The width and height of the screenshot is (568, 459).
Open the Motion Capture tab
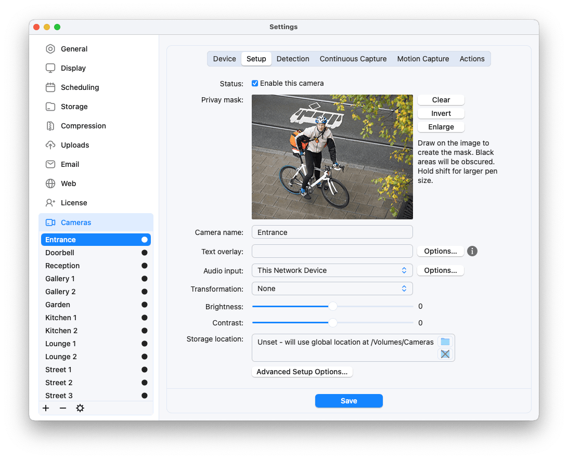[423, 59]
